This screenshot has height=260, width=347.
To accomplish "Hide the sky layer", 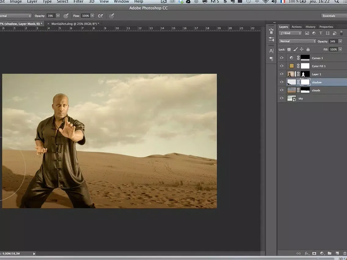I will (x=282, y=98).
